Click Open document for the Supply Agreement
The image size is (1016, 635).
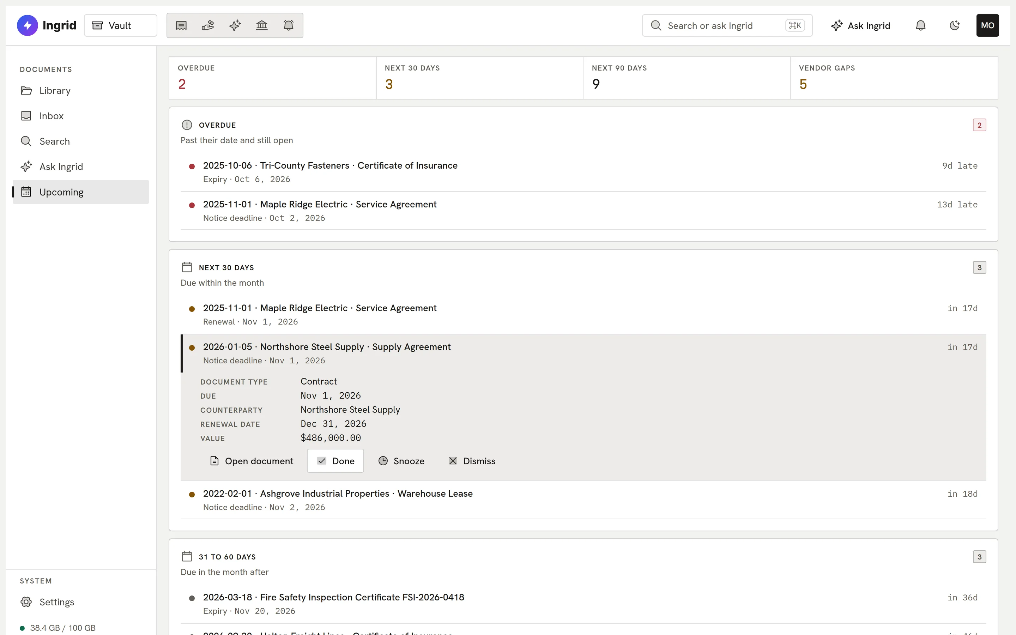pos(252,461)
